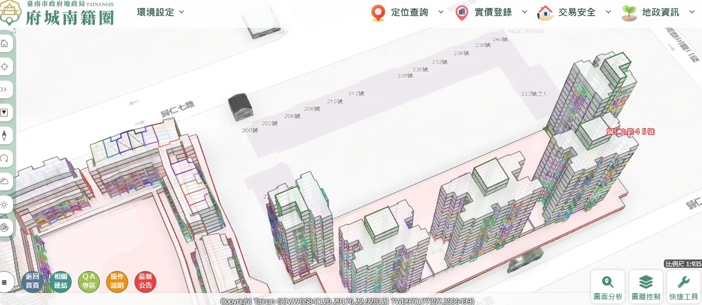The width and height of the screenshot is (702, 305).
Task: Expand sidebar with double-chevron icon
Action: (5, 89)
